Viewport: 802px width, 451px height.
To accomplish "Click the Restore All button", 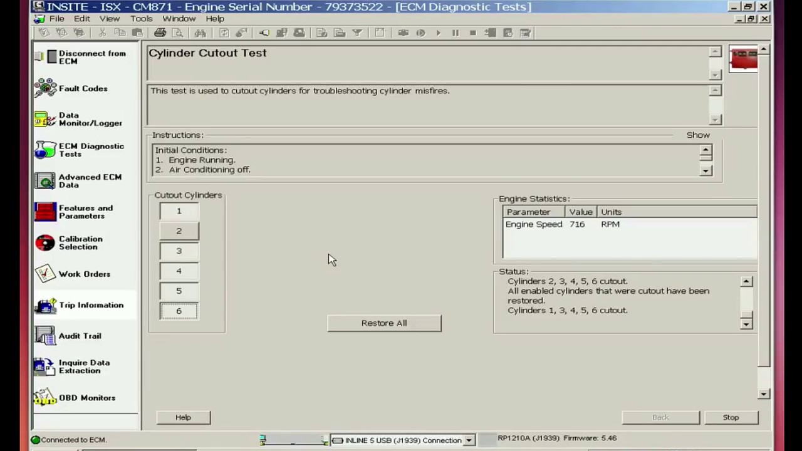I will point(384,323).
